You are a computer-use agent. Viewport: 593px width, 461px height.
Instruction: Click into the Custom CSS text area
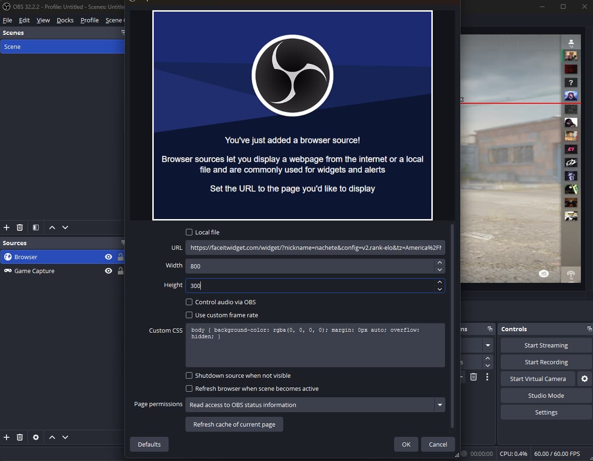[315, 345]
